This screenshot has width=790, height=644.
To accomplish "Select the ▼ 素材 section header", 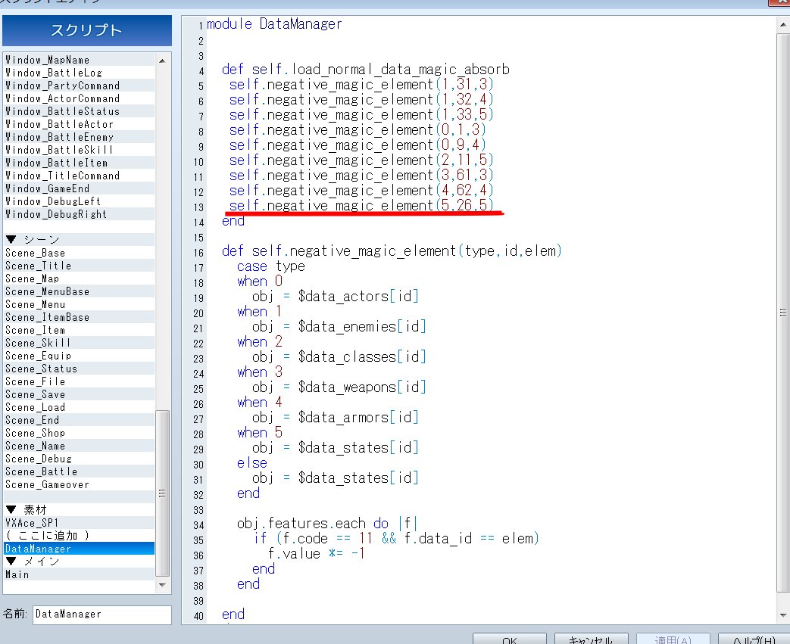I will [79, 509].
